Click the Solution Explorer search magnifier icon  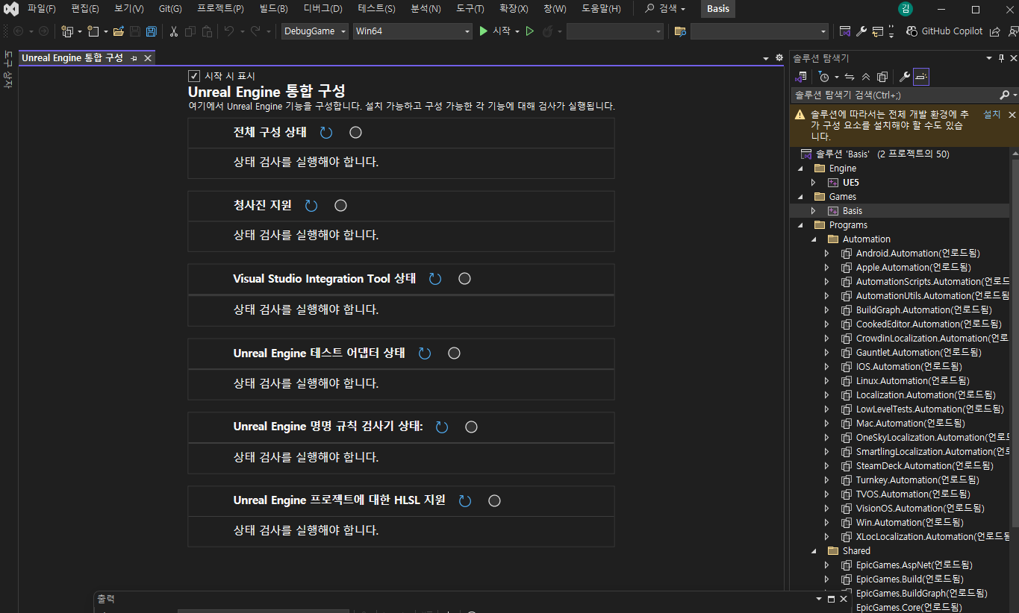(x=1004, y=95)
